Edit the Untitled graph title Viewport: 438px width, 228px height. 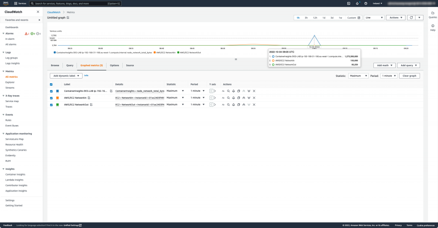[x=68, y=18]
